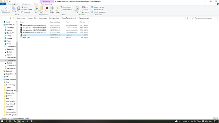The image size is (219, 123).
Task: Click the details view icon in status bar
Action: tap(215, 118)
